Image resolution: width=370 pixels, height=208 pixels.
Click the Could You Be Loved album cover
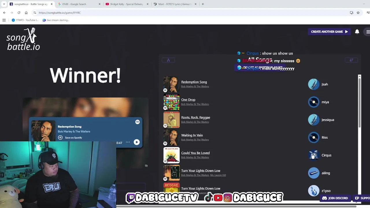pyautogui.click(x=171, y=155)
